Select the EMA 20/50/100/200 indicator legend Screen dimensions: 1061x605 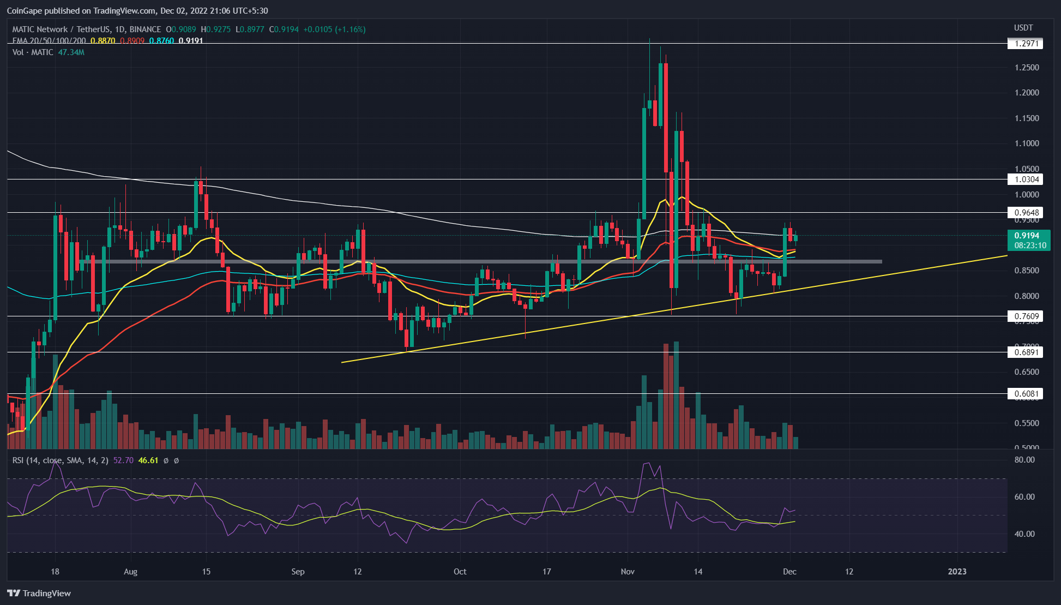coord(49,41)
